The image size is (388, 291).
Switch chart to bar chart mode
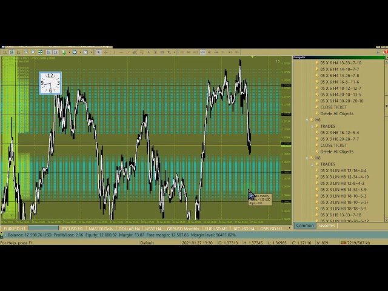point(5,53)
